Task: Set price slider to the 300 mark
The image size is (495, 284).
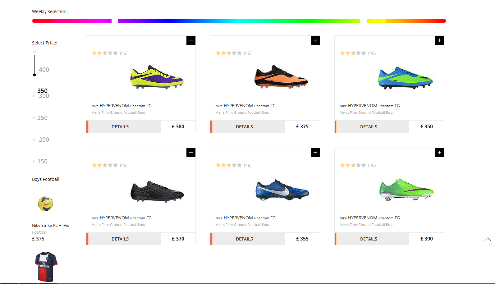Action: click(34, 96)
